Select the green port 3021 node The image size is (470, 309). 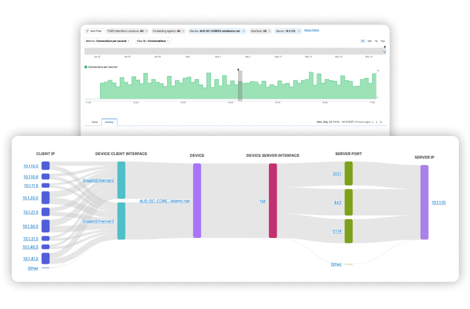[349, 174]
